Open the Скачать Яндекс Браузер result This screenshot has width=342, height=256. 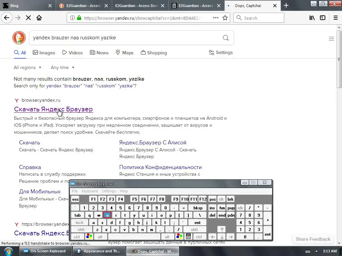click(x=53, y=109)
